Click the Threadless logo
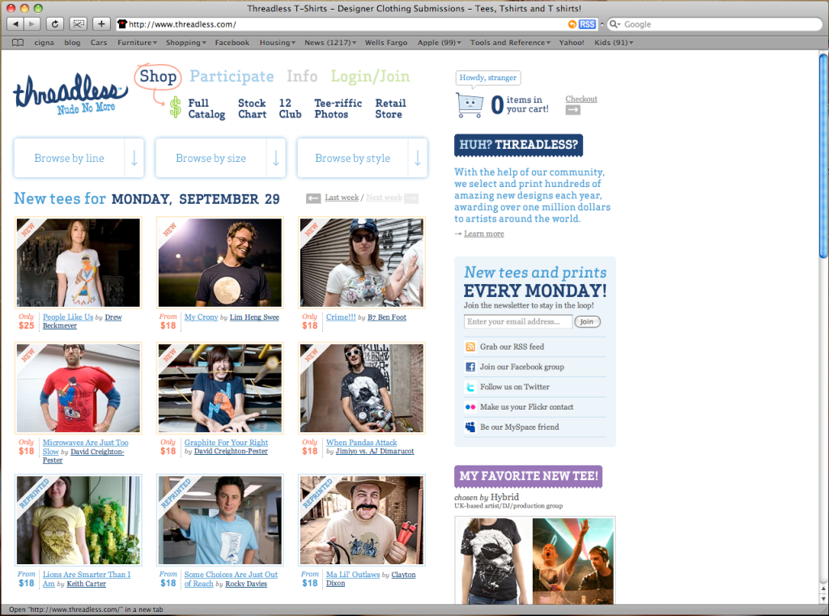829x616 pixels. 70,94
